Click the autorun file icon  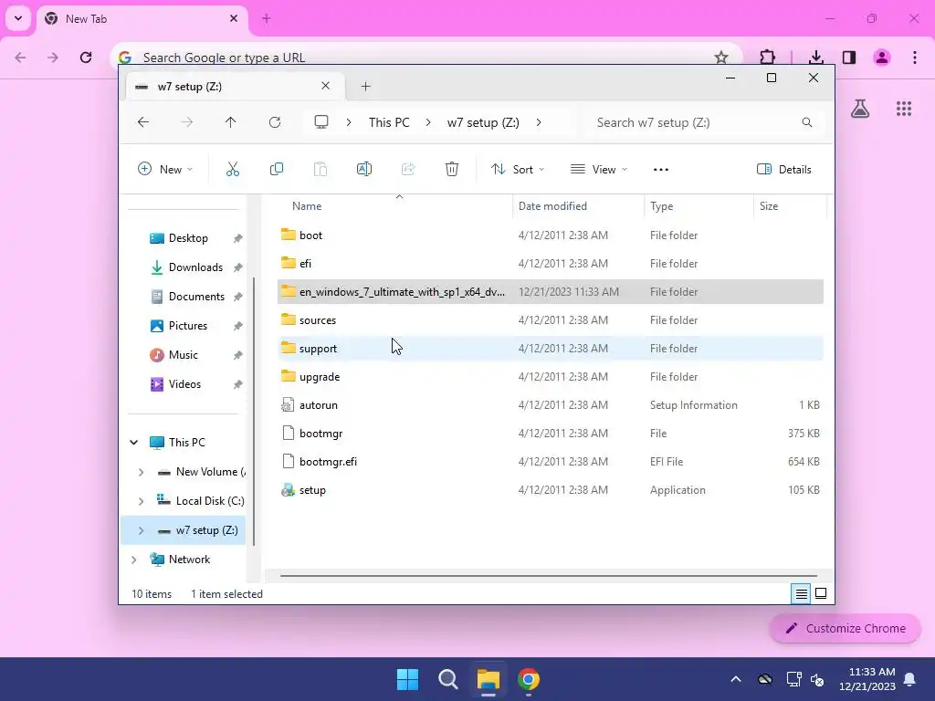pyautogui.click(x=288, y=404)
